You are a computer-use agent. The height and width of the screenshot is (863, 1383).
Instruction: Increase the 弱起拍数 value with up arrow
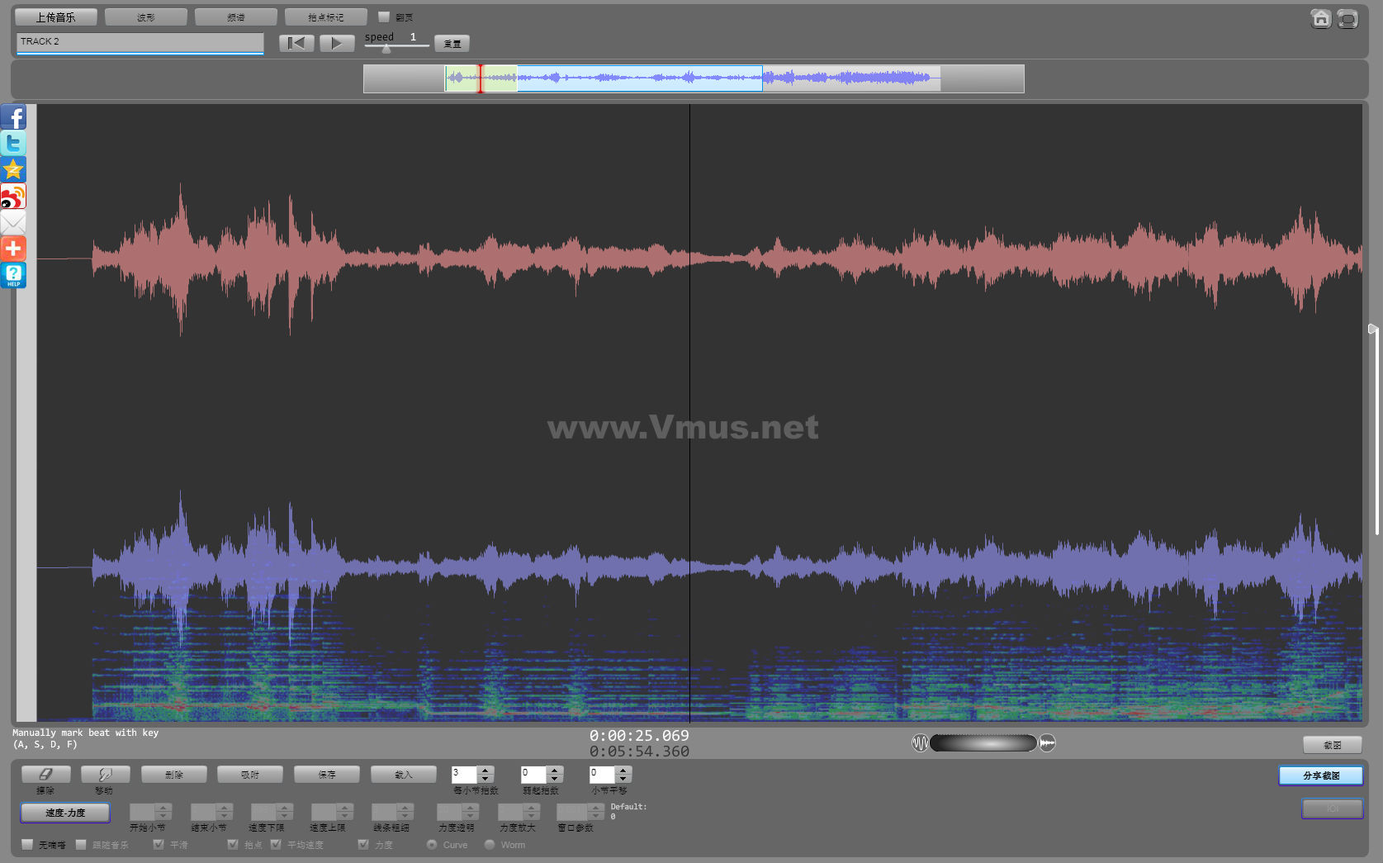555,771
